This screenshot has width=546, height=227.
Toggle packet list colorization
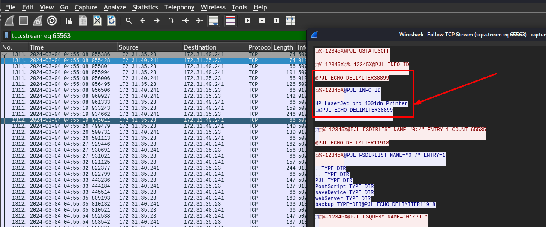pos(231,20)
